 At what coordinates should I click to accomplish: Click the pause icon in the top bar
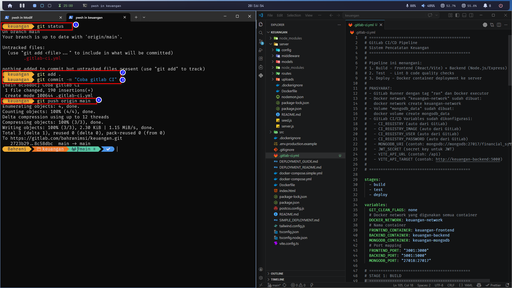[x=22, y=6]
